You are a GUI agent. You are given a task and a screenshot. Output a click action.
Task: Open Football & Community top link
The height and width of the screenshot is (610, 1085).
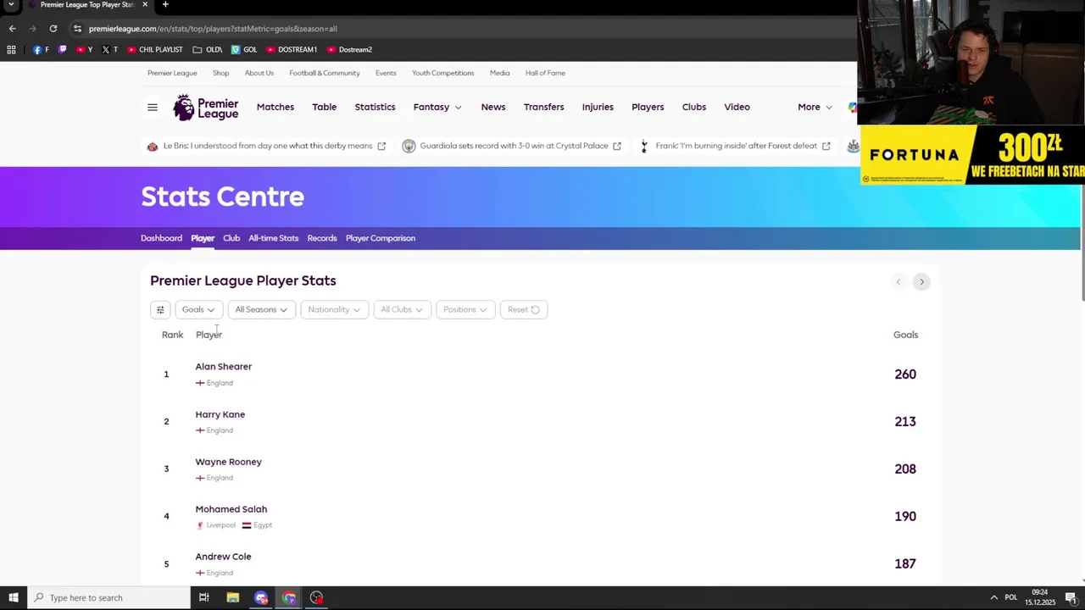click(x=325, y=74)
